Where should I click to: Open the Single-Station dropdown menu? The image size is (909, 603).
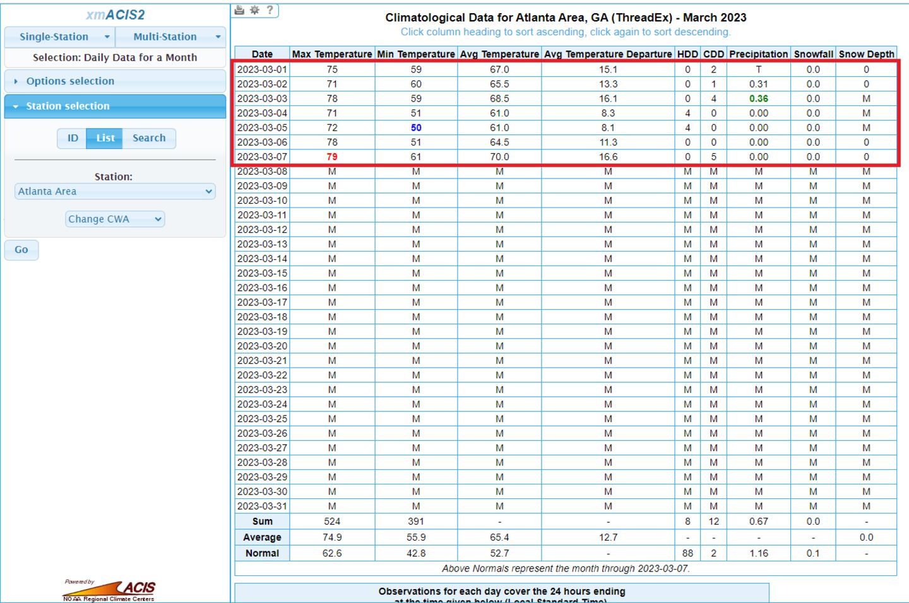tap(60, 37)
